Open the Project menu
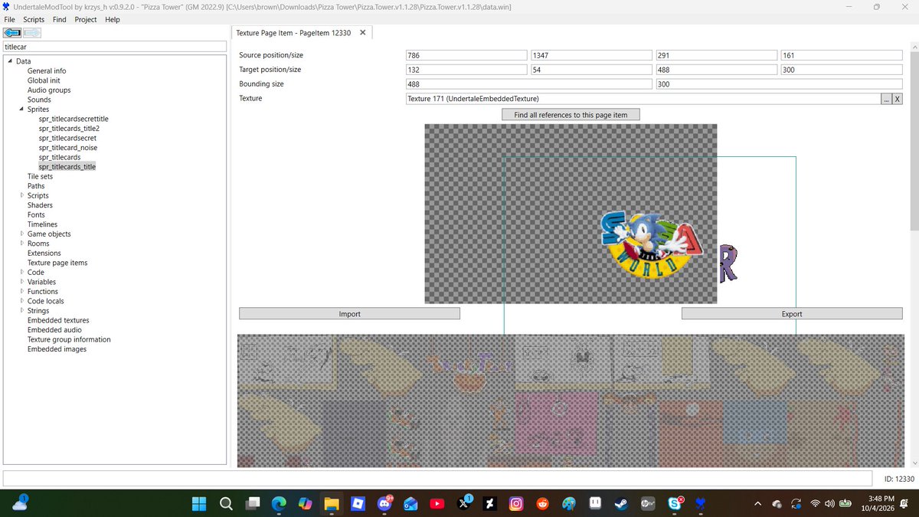919x517 pixels. pos(86,19)
